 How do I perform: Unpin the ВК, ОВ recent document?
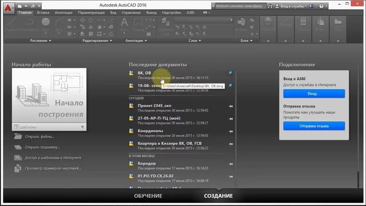[x=230, y=73]
